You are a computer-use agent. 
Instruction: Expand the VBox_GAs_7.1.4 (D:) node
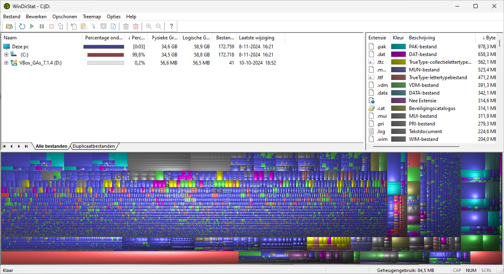tap(6, 63)
